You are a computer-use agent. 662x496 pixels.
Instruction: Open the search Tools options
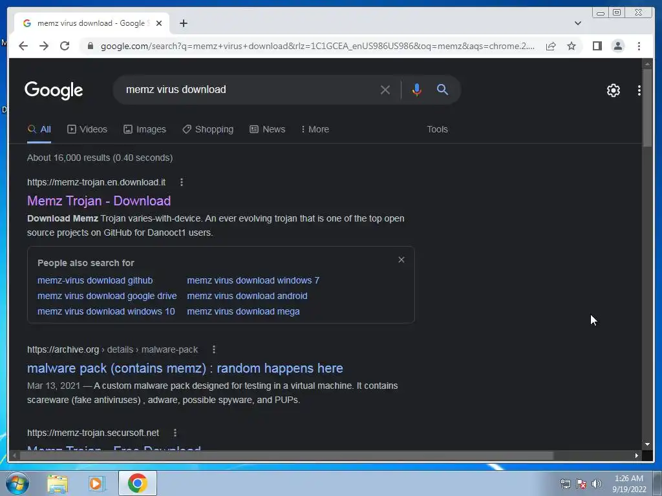pos(437,129)
